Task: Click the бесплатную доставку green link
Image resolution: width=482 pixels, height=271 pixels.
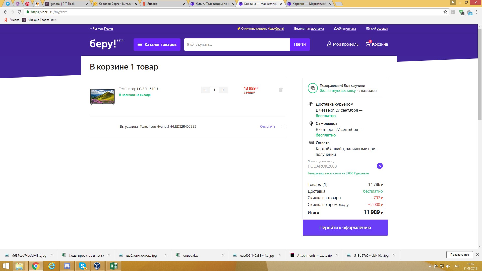Action: point(338,91)
